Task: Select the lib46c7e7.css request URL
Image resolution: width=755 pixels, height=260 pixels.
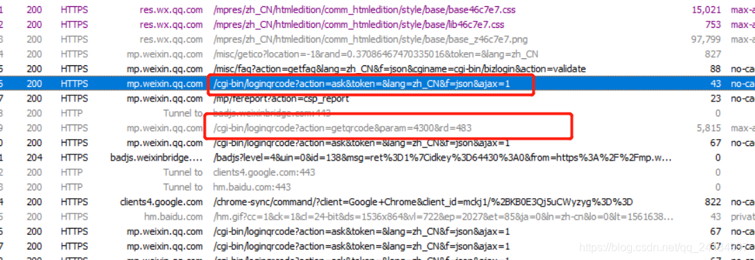Action: (359, 24)
